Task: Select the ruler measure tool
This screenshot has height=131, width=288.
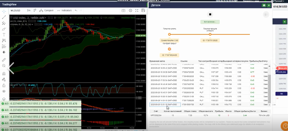Action: pyautogui.click(x=4, y=60)
